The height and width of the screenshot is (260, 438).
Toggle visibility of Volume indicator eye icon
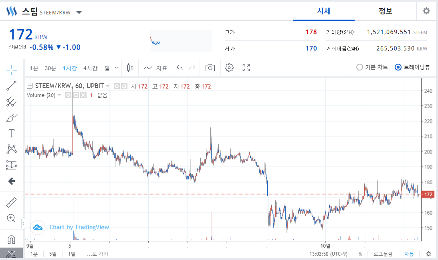click(x=69, y=95)
